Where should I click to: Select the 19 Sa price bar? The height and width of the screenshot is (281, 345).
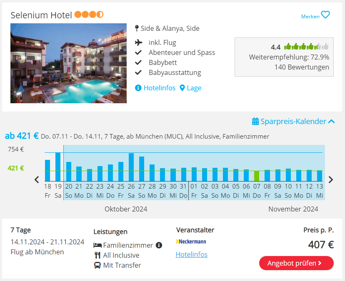pyautogui.click(x=58, y=167)
